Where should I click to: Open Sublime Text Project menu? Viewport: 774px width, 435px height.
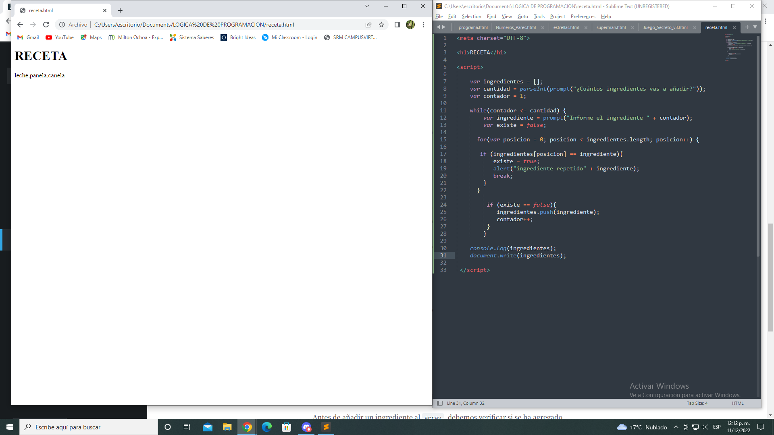(x=558, y=17)
